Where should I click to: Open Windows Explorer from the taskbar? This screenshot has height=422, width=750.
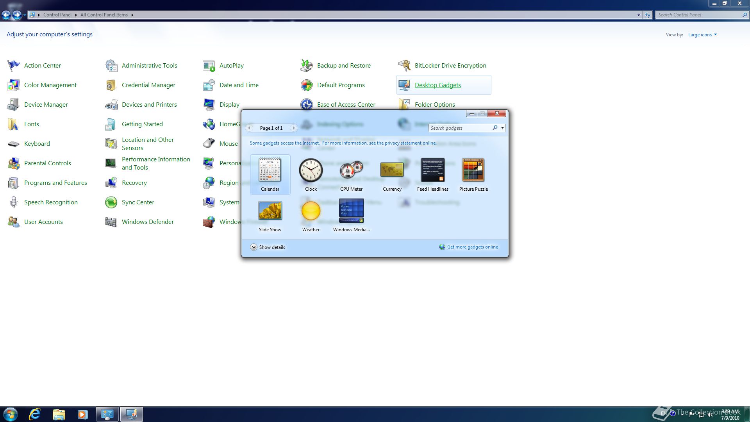[x=59, y=414]
